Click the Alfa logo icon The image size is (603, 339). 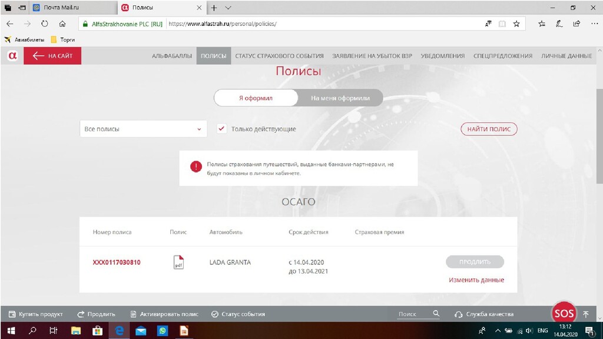point(13,56)
